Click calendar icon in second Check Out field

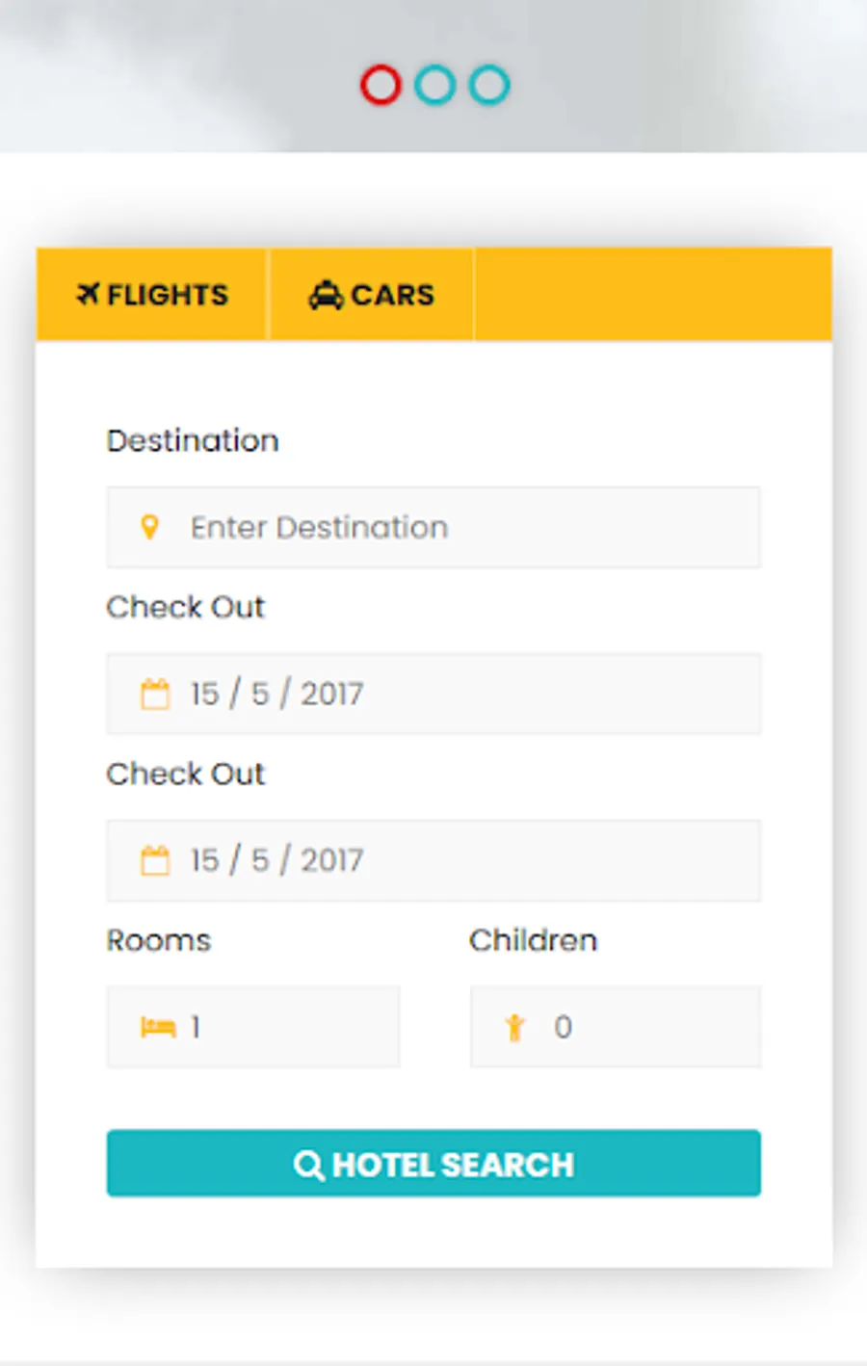tap(154, 860)
